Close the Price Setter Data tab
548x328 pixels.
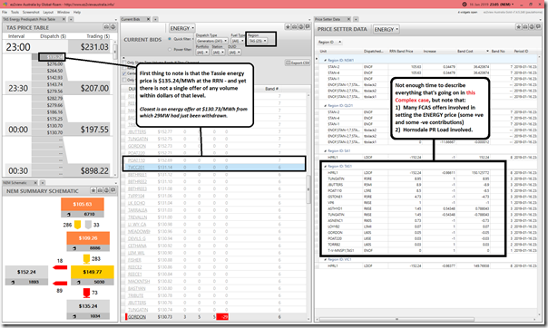pos(347,19)
